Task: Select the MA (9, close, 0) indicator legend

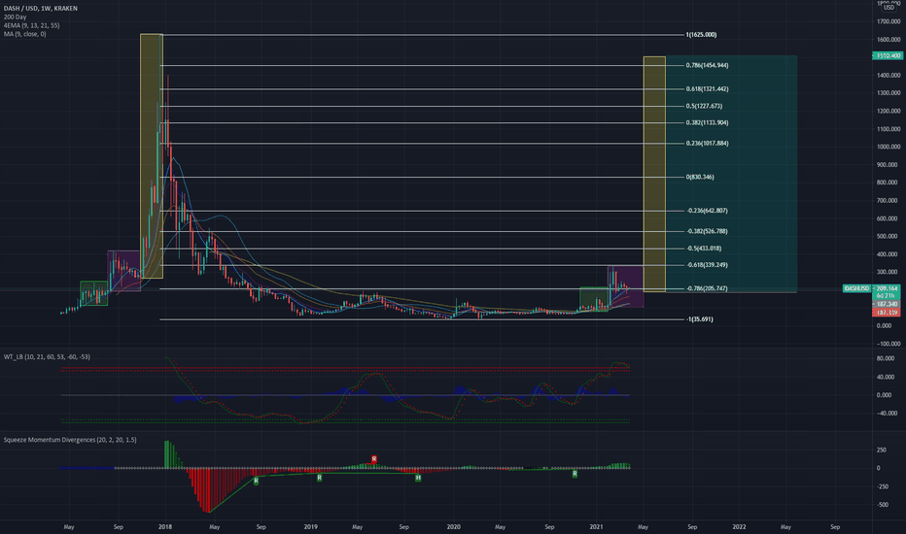Action: (25, 34)
